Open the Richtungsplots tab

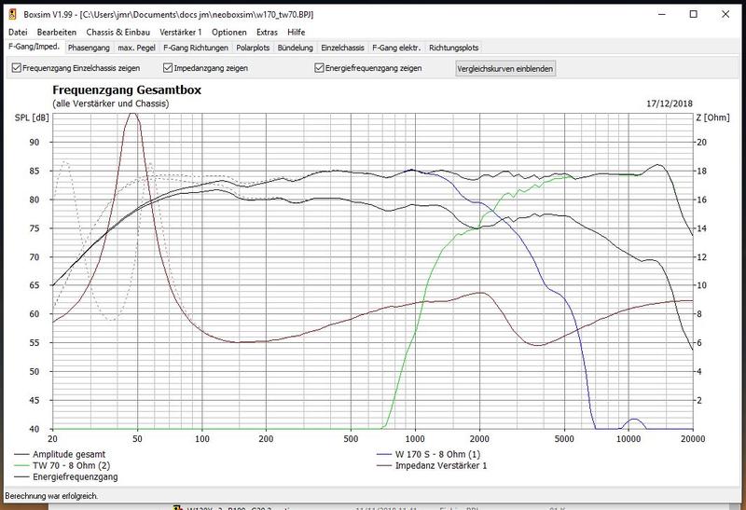453,48
